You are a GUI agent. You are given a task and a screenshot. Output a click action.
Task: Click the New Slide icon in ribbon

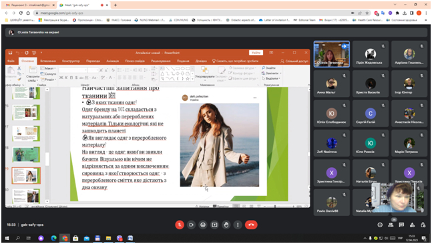click(33, 70)
